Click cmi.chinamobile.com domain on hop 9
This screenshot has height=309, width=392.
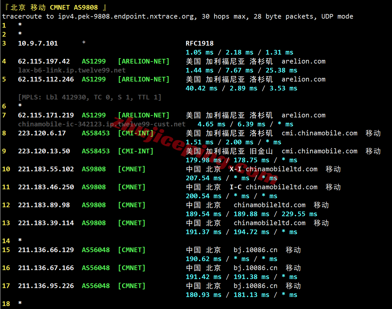click(x=319, y=151)
